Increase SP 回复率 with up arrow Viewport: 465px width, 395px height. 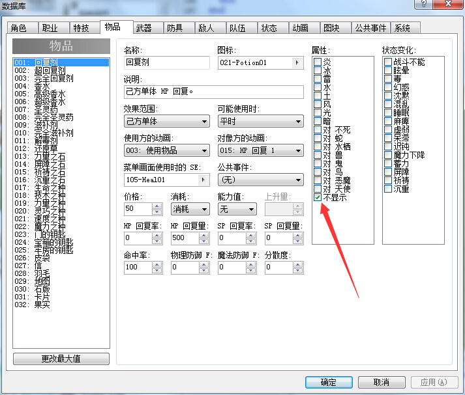pos(251,236)
